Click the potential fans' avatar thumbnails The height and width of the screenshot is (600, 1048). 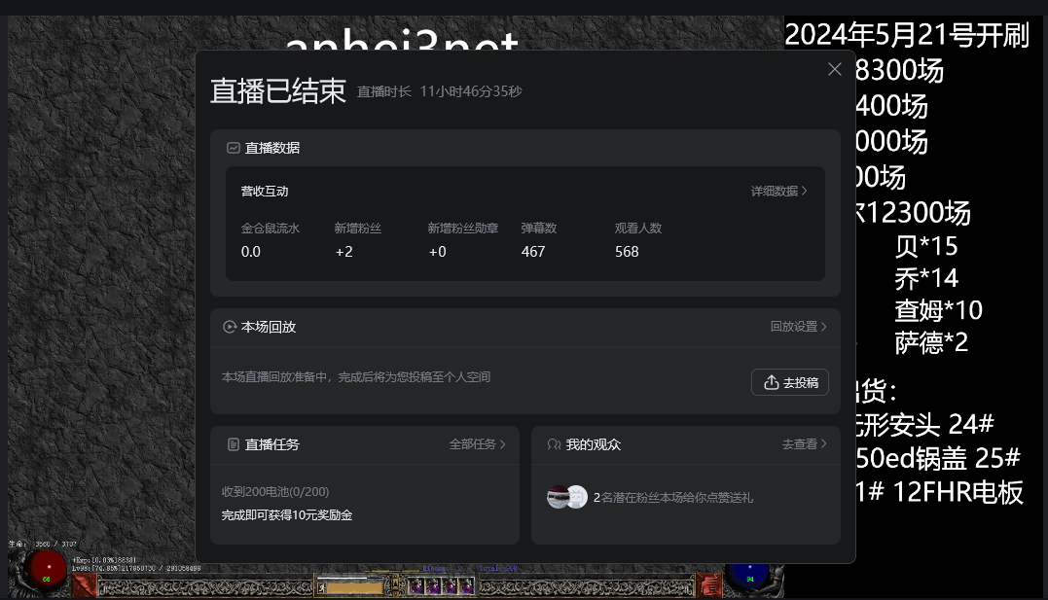tap(566, 497)
